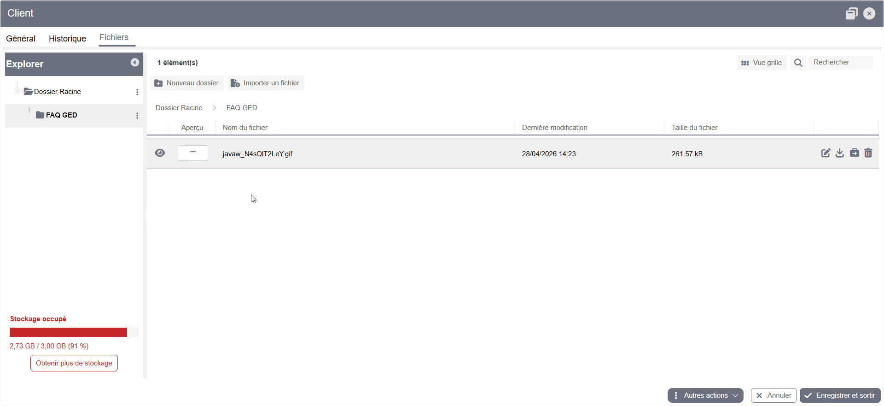
Task: Move javaw_N4sQIT2LeY.gif to another folder
Action: pyautogui.click(x=854, y=153)
